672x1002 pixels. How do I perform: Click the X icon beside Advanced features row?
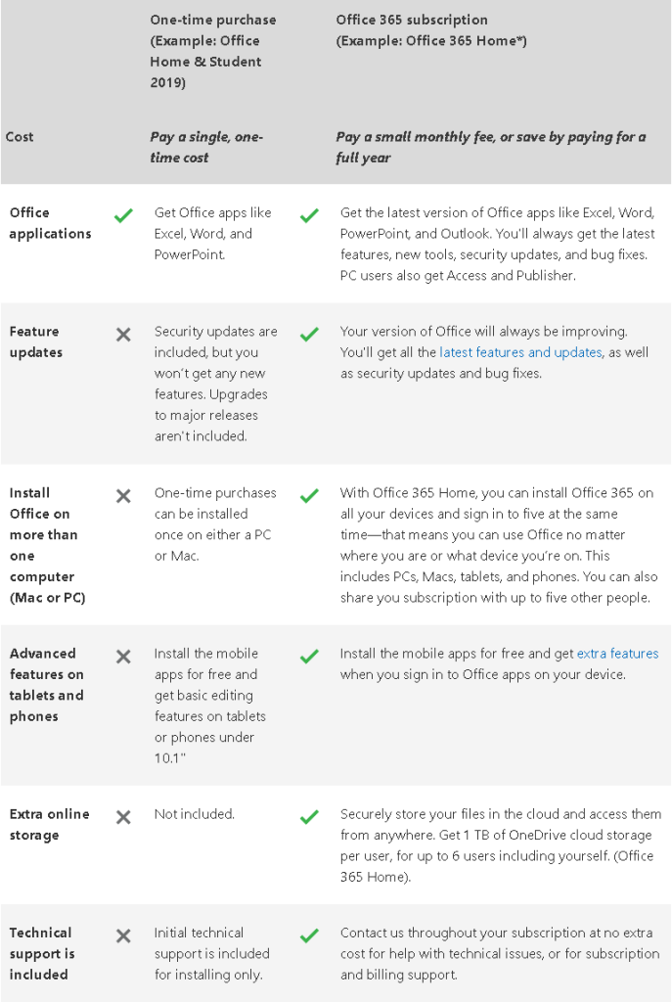(x=123, y=657)
